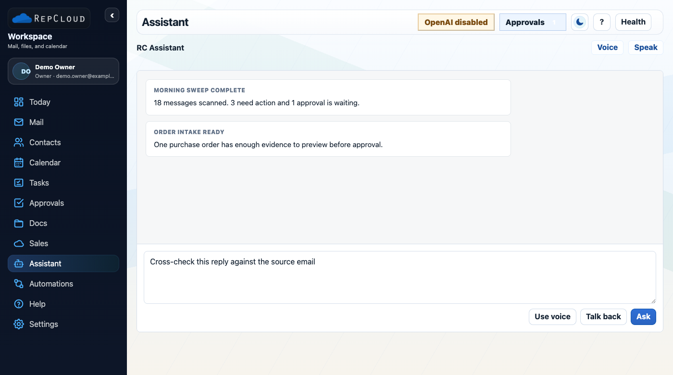The width and height of the screenshot is (673, 375).
Task: Click "Mail, files, and calendar" subtitle
Action: click(37, 47)
